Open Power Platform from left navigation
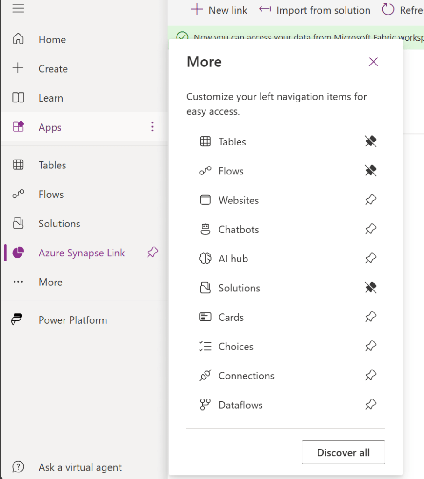The height and width of the screenshot is (479, 424). point(72,320)
